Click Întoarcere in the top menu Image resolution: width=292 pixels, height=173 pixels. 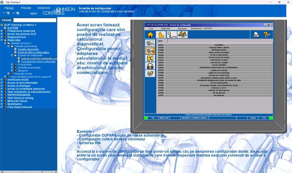pos(44,8)
